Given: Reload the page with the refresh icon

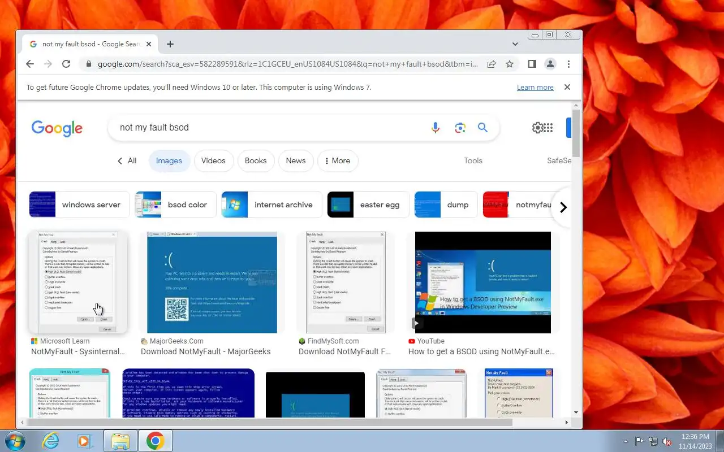Looking at the screenshot, I should pyautogui.click(x=66, y=64).
